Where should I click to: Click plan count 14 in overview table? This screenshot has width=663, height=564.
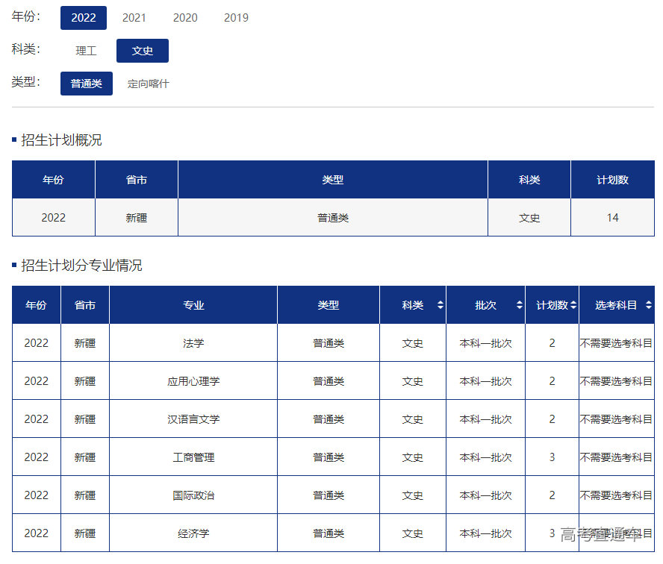click(612, 218)
